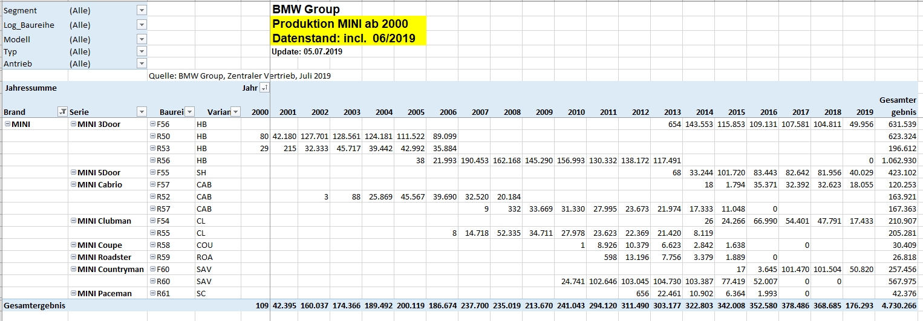Open the Segment filter dropdown
This screenshot has height=321, width=923.
[142, 10]
